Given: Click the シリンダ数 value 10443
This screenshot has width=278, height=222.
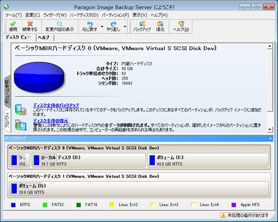Looking at the screenshot, I should click(x=127, y=83).
